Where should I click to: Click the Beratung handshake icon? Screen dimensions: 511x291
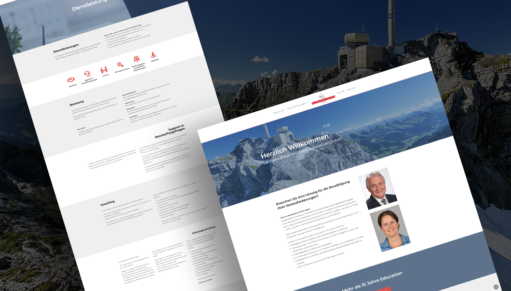tap(71, 80)
